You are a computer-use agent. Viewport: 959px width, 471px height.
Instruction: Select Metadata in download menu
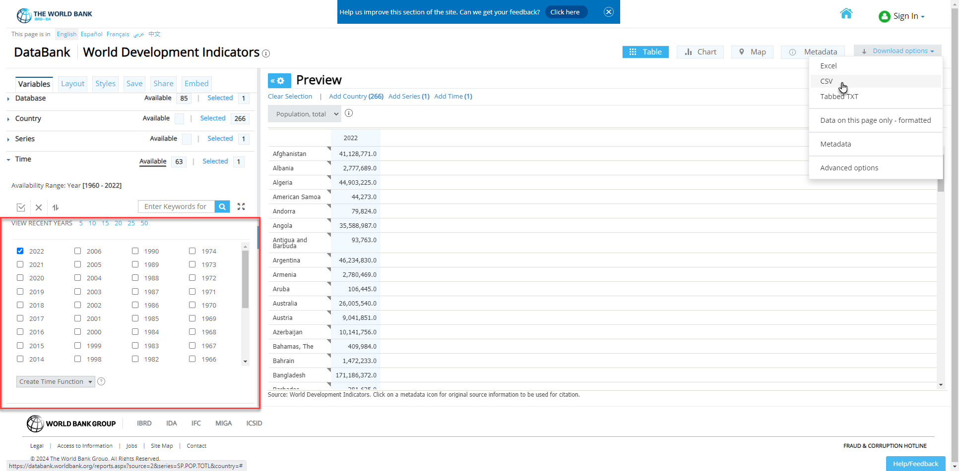tap(835, 144)
